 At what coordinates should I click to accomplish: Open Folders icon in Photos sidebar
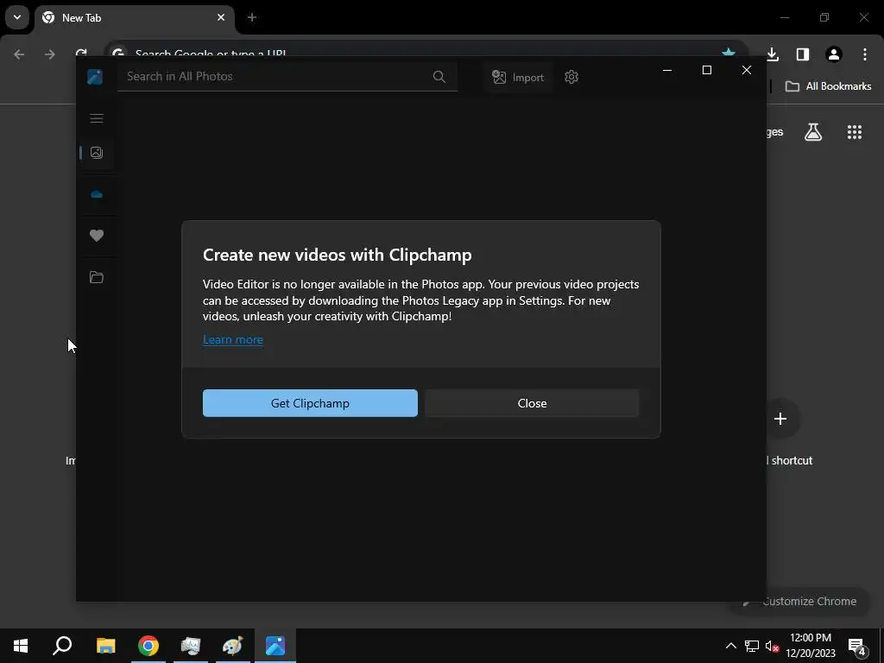[97, 277]
